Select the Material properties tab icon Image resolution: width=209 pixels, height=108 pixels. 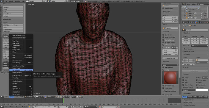205,22
